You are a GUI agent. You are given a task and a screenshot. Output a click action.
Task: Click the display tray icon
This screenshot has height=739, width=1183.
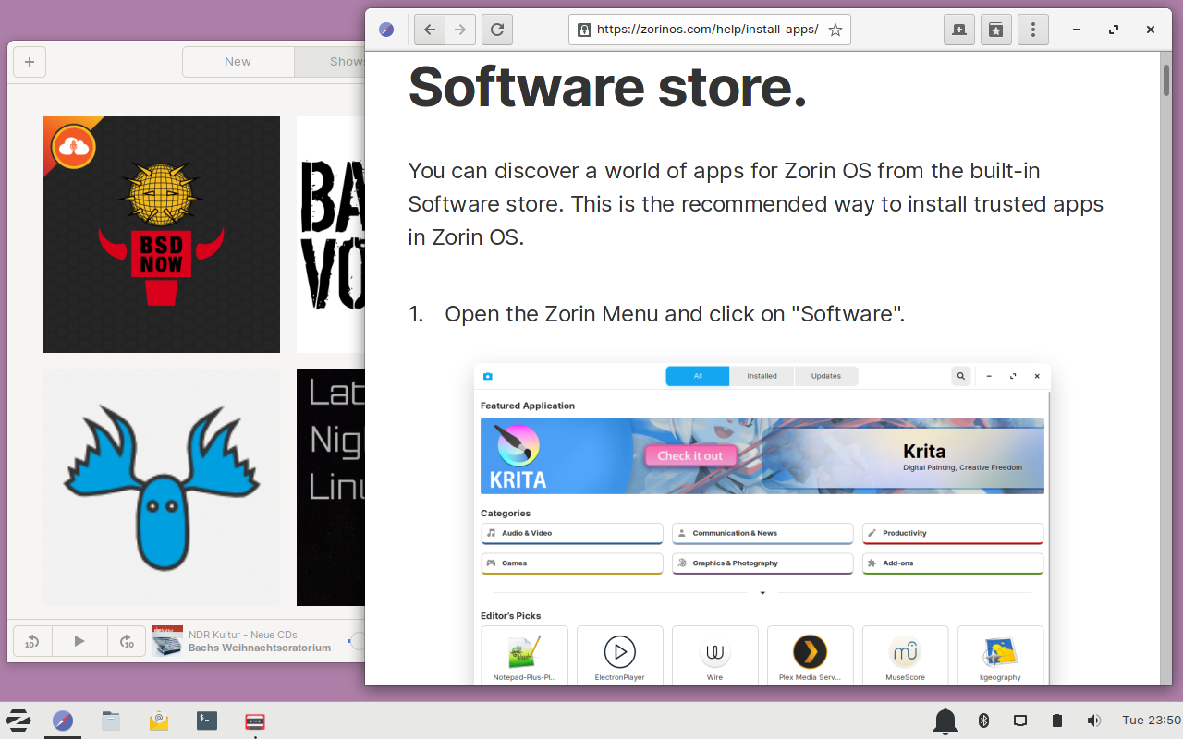pyautogui.click(x=1020, y=721)
